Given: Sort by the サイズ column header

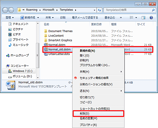Looking at the screenshot, I should click(141, 24).
